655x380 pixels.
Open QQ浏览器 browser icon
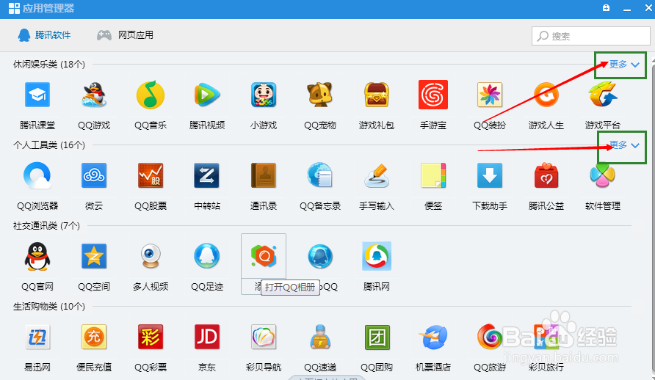click(37, 175)
